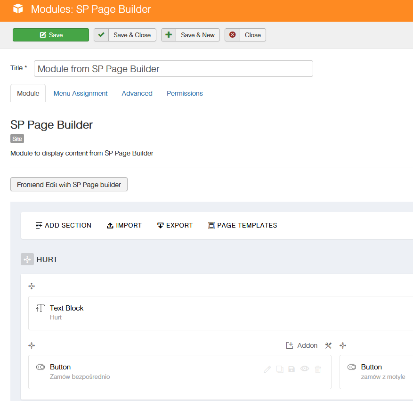Click move handle above Text Block row
Screen dimensions: 413x401
coord(32,286)
